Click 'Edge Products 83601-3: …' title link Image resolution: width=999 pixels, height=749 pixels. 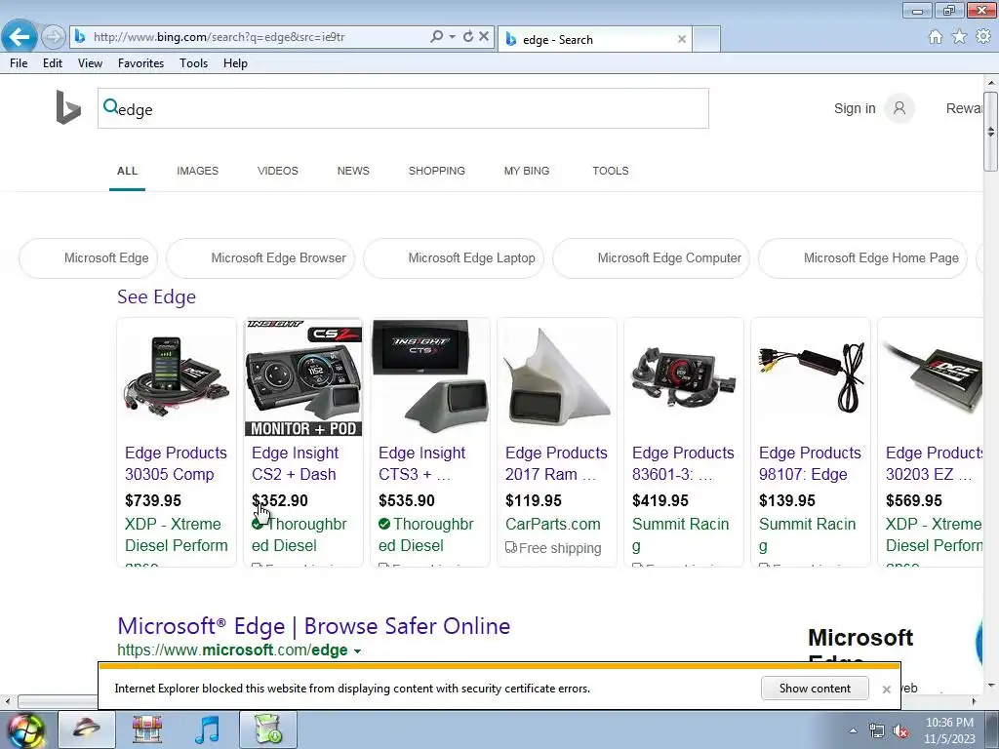click(x=683, y=463)
